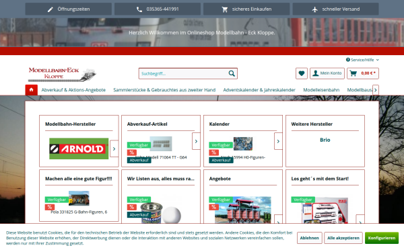Viewport: 404px width, 252px height.
Task: Open the Abverkauf-Artikel product thumbnail
Action: [161, 144]
